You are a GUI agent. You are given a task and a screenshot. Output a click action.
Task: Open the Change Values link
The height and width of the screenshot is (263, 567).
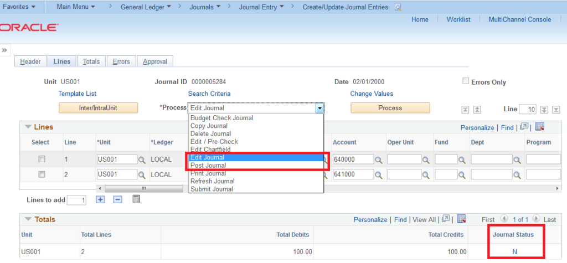point(372,94)
